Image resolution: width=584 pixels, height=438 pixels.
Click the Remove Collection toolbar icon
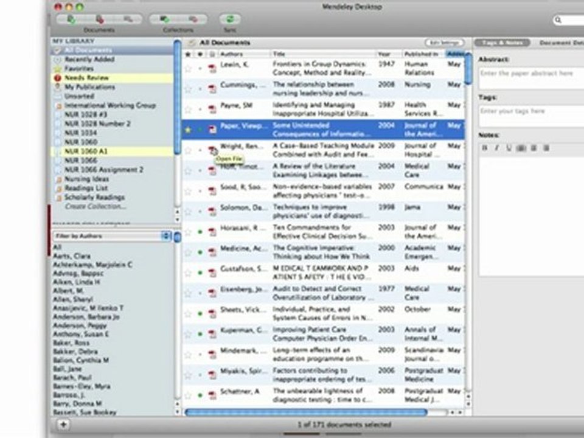pos(193,19)
